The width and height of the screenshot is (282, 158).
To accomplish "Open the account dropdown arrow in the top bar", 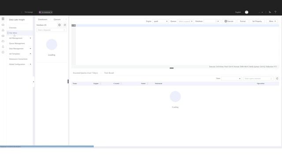I will (x=262, y=12).
